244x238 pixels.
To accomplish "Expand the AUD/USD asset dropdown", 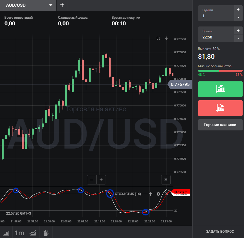I will 50,5.
